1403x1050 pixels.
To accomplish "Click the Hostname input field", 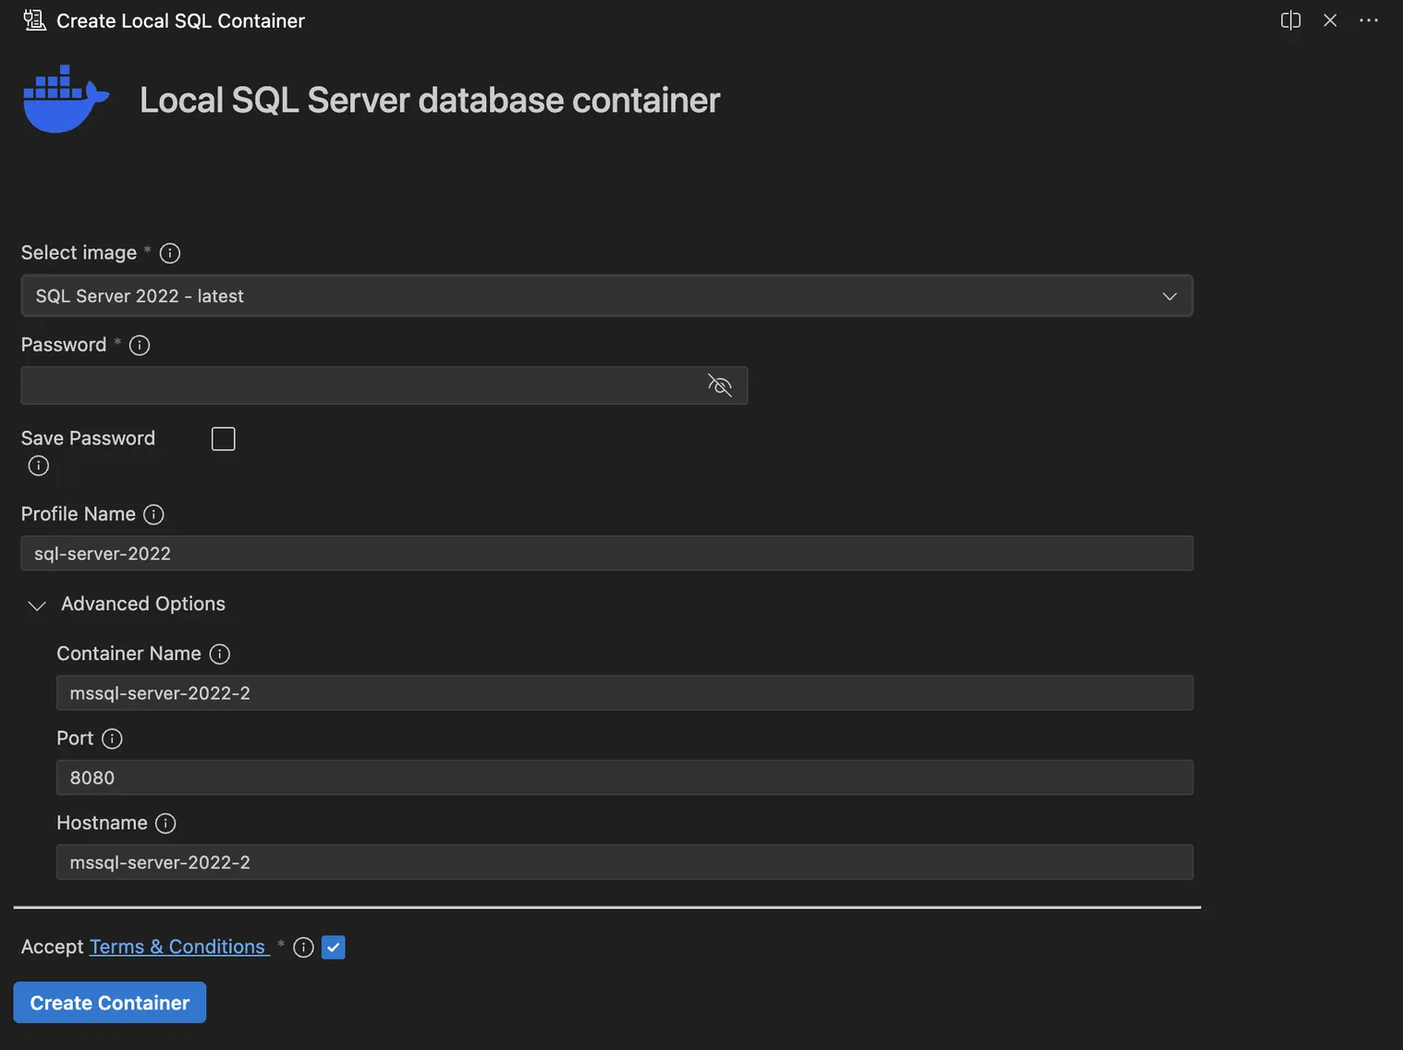I will click(x=625, y=862).
